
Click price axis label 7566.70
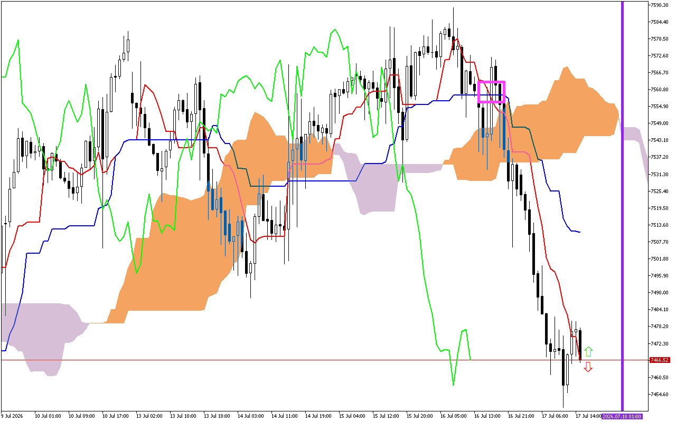(660, 72)
